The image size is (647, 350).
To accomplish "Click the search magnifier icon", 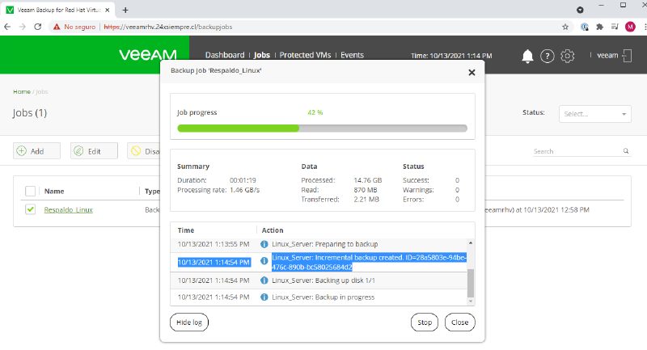I will coord(626,151).
